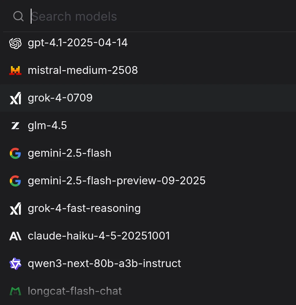The image size is (296, 305).
Task: Click the xAI logo beside grok-4-0709
Action: [15, 98]
